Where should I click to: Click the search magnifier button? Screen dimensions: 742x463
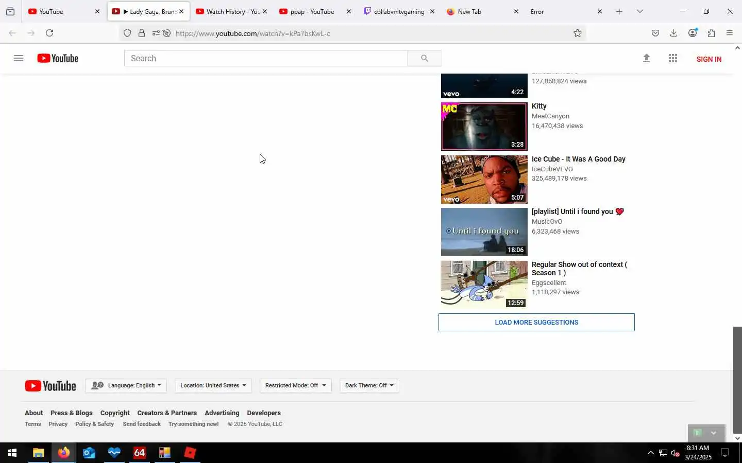[425, 58]
